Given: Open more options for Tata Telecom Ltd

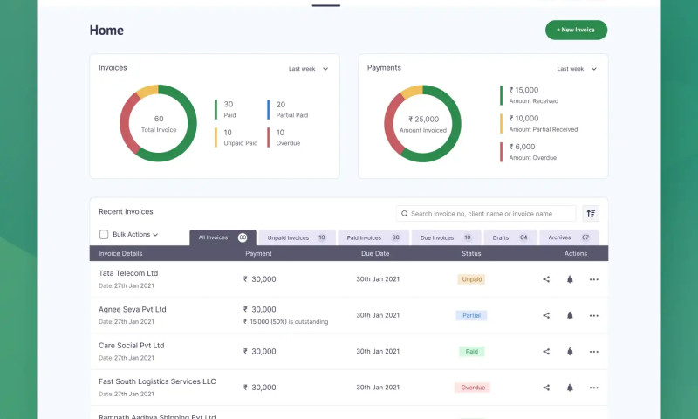Looking at the screenshot, I should click(x=594, y=279).
